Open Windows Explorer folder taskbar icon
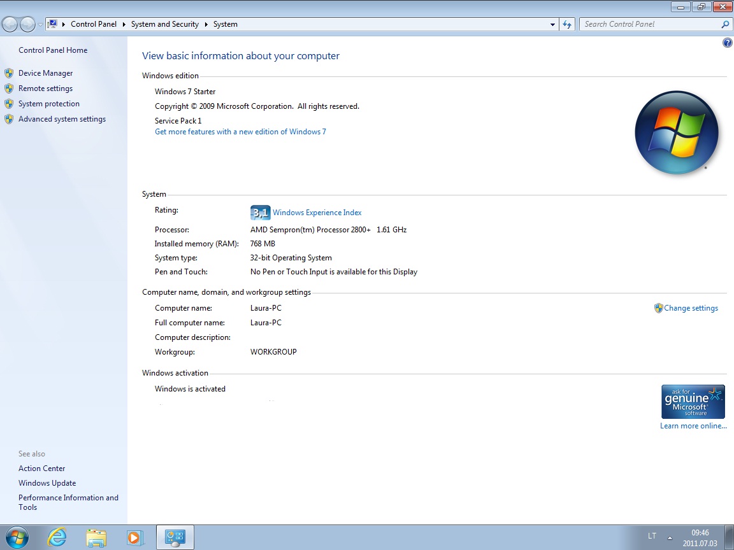Viewport: 734px width, 550px height. coord(96,537)
